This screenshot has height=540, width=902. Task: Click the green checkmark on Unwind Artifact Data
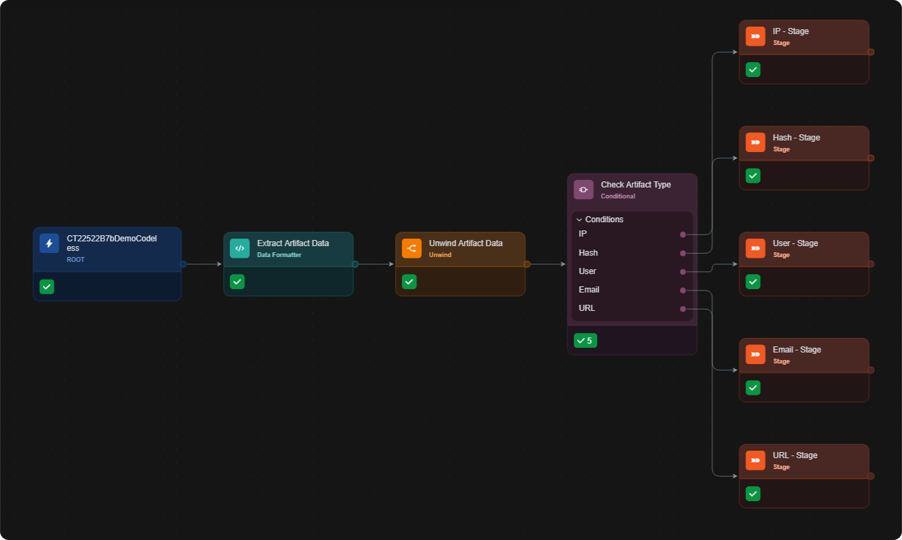(409, 282)
